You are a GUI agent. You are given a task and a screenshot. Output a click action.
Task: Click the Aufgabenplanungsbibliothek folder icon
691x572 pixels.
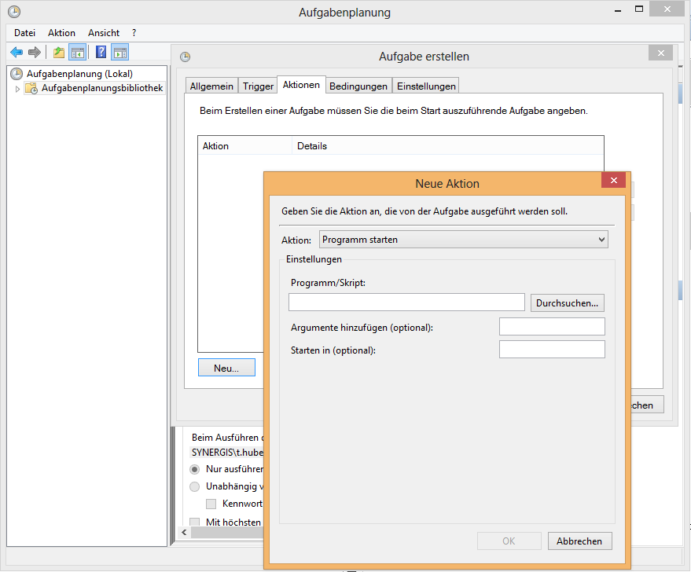click(31, 88)
